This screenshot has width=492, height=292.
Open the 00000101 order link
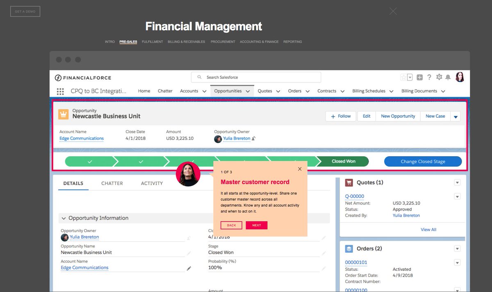coord(356,263)
